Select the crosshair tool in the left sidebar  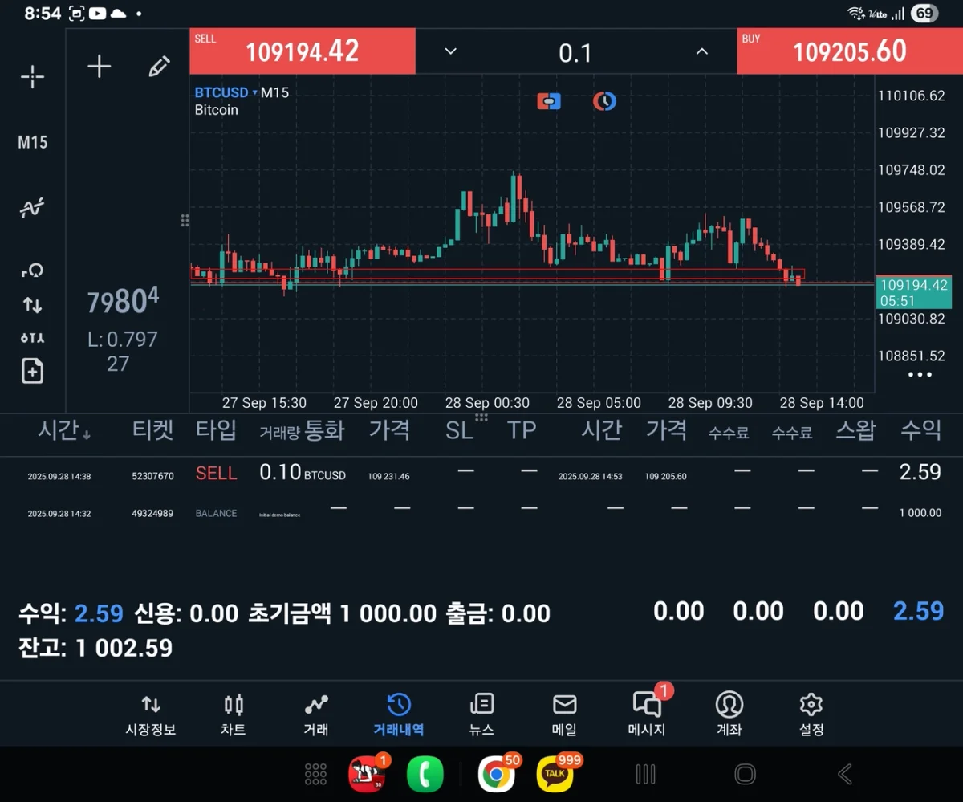(x=32, y=76)
